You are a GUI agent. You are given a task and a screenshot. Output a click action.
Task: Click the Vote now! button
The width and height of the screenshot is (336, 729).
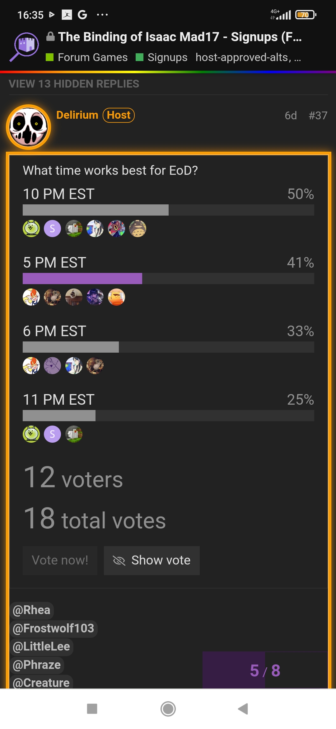pos(60,560)
